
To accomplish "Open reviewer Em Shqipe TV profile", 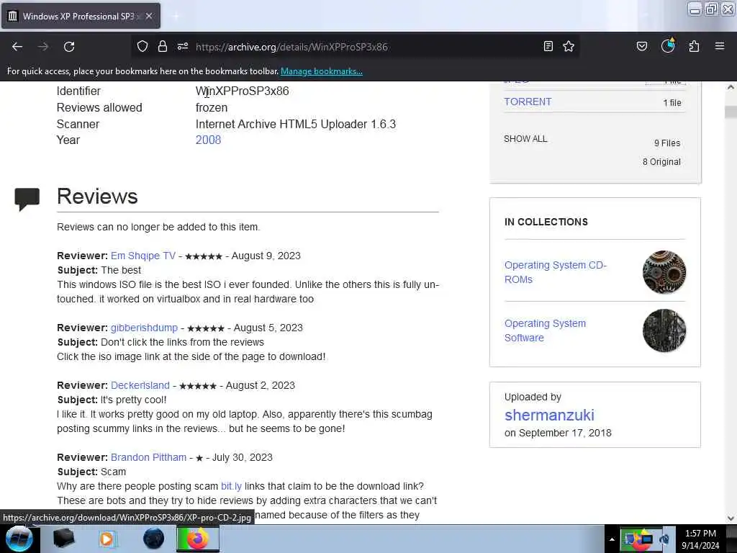I will pos(143,256).
